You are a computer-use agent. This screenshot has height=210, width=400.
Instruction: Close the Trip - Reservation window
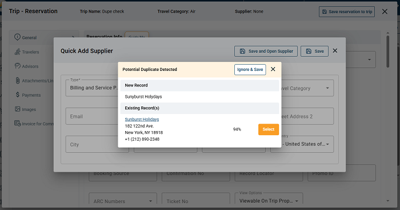pos(385,11)
